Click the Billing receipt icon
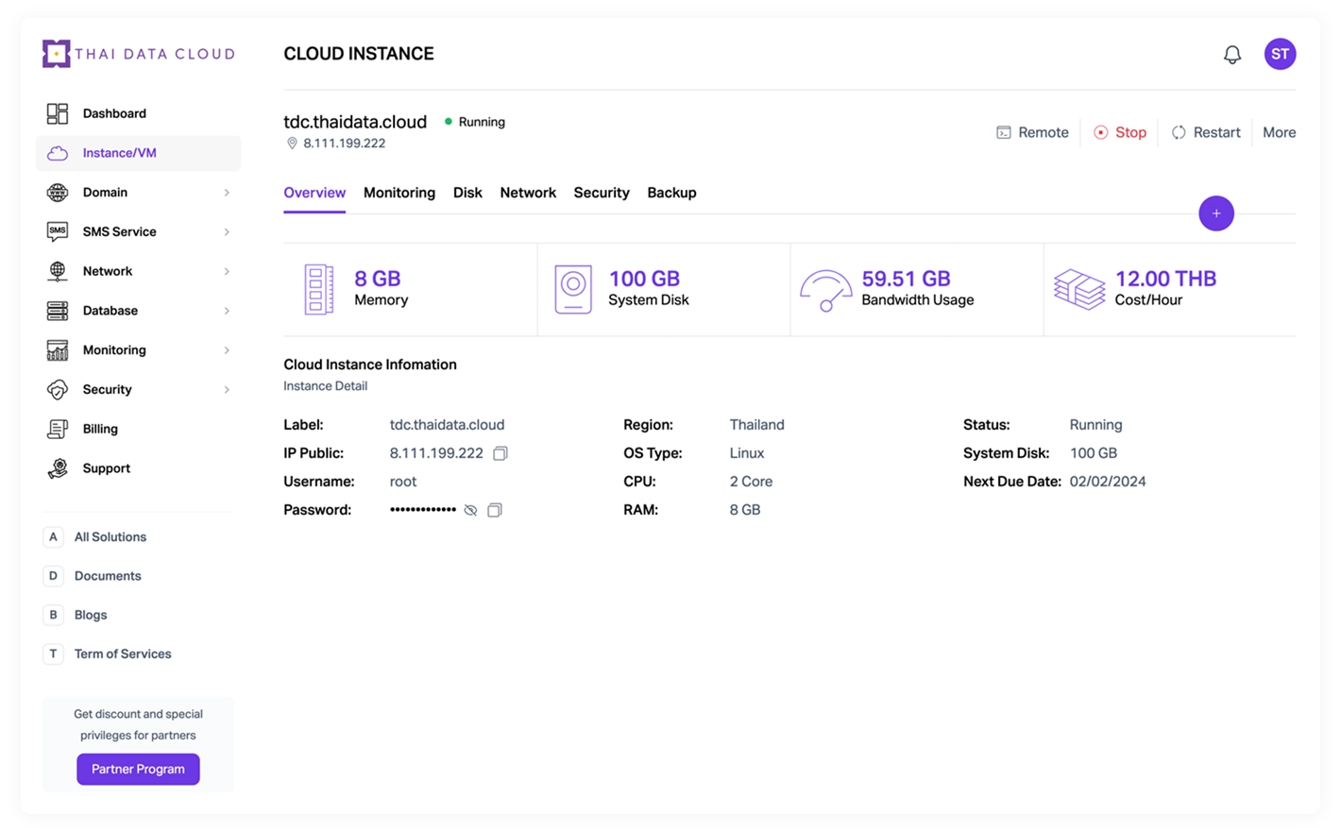Screen dimensions: 1341x831 (58, 429)
